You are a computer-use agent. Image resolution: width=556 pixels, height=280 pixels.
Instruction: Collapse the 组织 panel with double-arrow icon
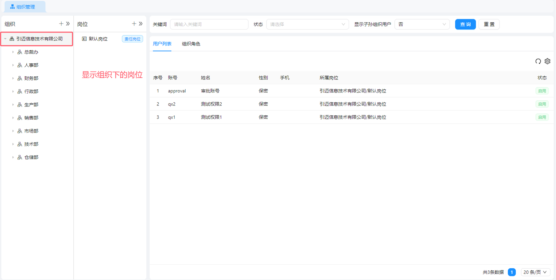[68, 24]
